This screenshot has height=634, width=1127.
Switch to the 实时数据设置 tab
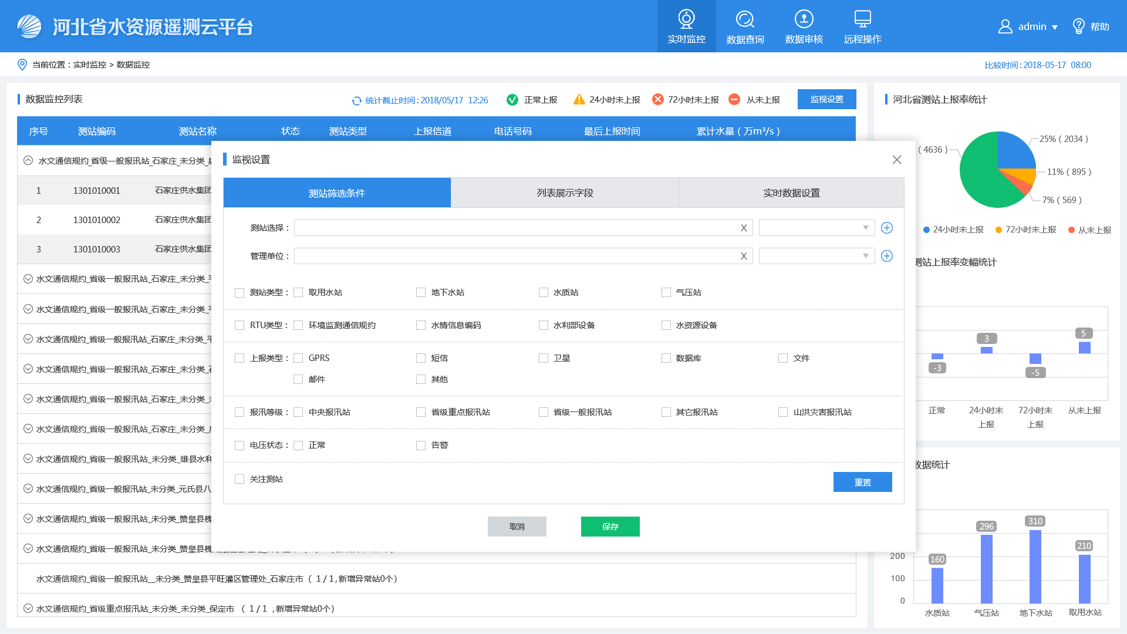click(791, 193)
